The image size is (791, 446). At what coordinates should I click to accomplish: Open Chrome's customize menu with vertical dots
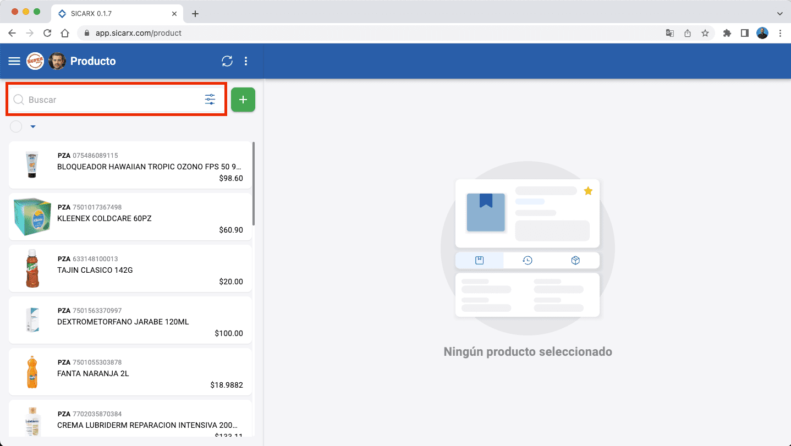781,33
